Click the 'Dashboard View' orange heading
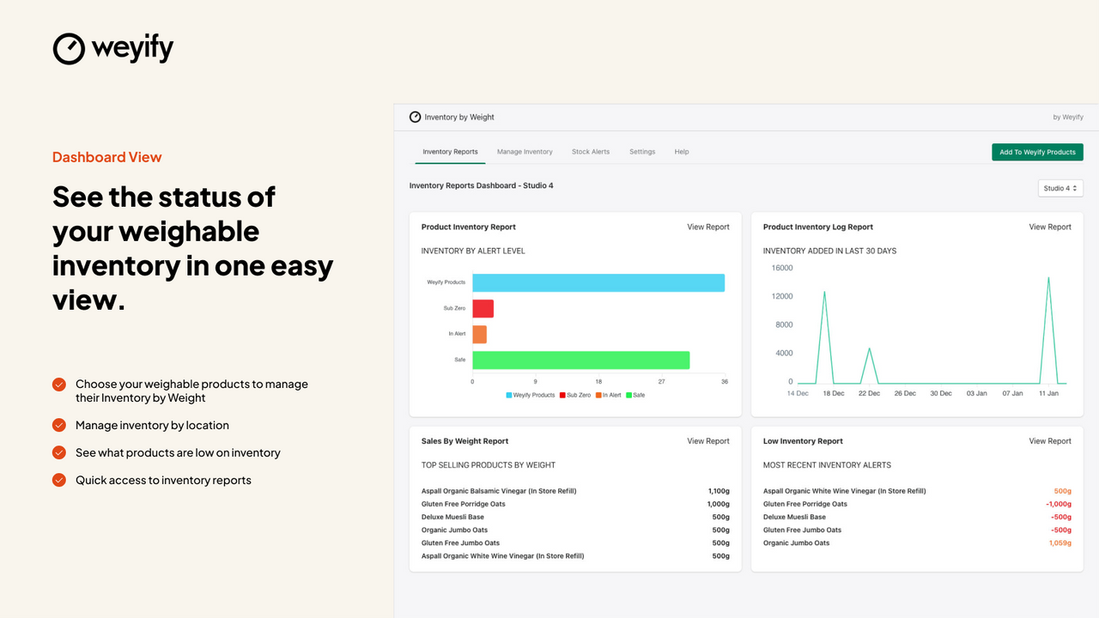 (x=107, y=157)
